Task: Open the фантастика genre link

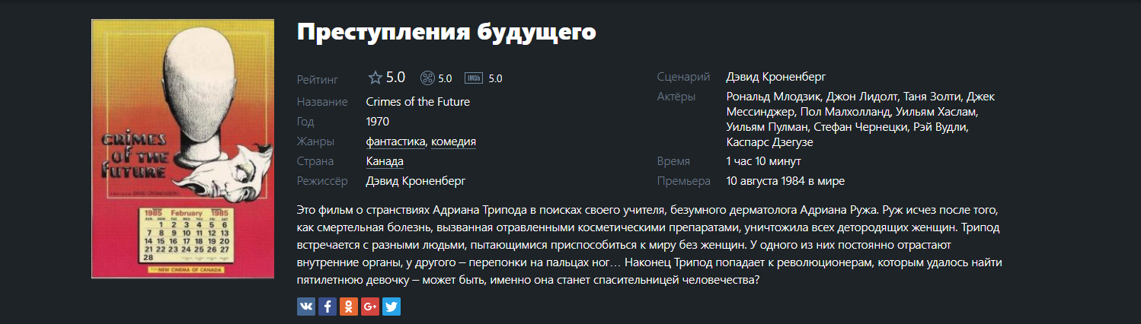Action: 395,141
